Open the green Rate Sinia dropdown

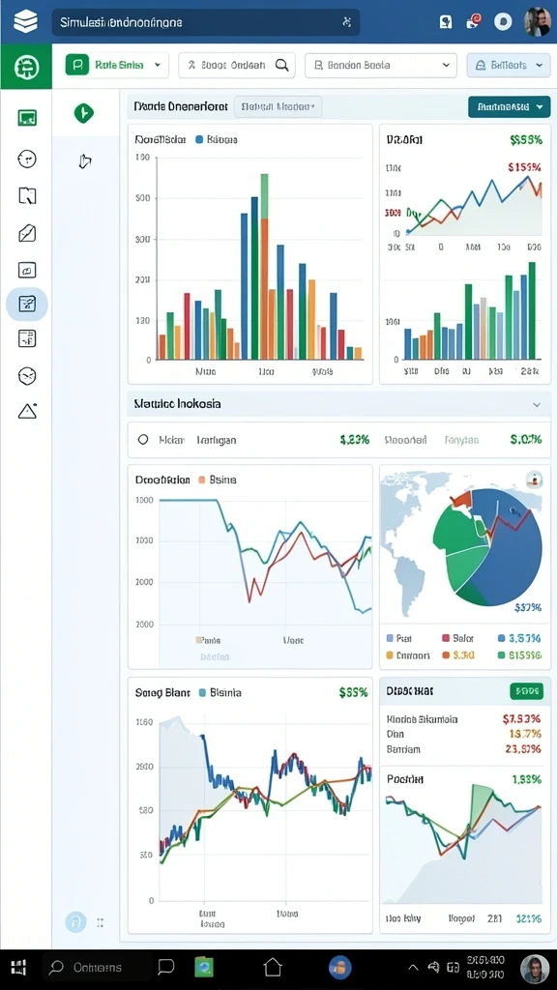click(117, 65)
